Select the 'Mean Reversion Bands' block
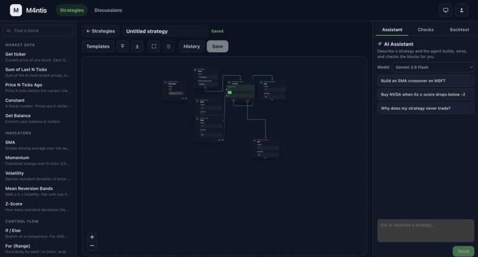Screen dimensions: 478x257 38,191
